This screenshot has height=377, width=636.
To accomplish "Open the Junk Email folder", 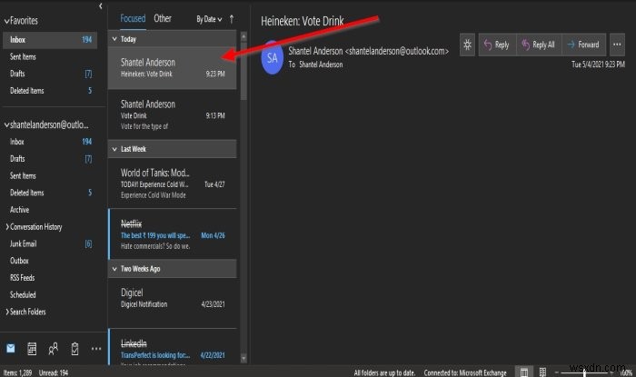I will click(50, 244).
